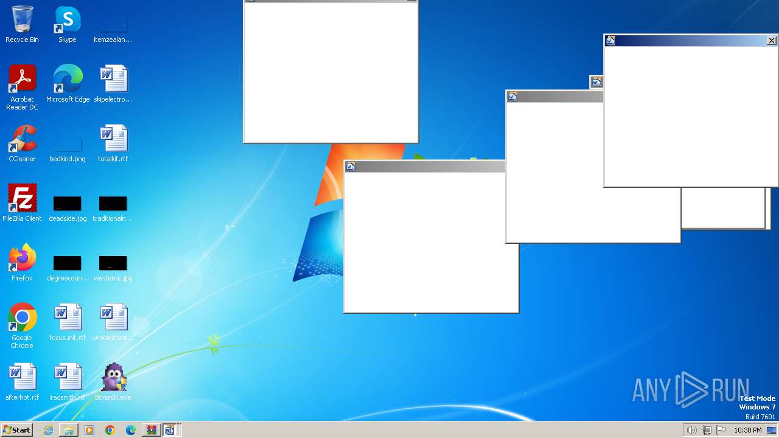Screen dimensions: 779x438
Task: Click the Show desktop button
Action: click(772, 430)
